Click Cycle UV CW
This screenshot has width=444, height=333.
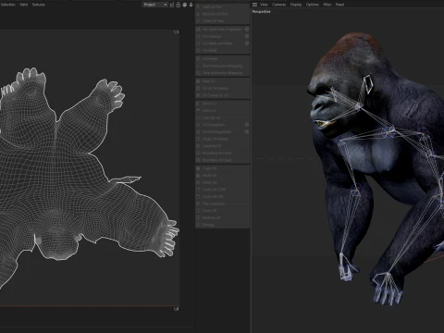click(222, 196)
